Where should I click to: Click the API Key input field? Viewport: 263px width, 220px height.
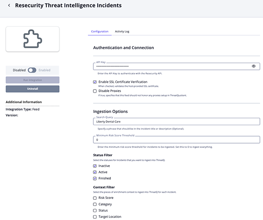click(x=171, y=66)
